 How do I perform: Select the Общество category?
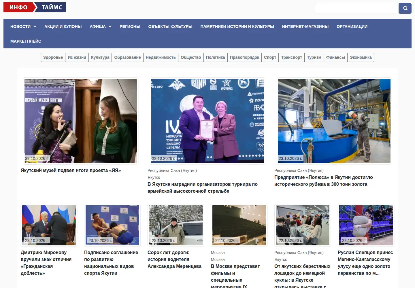point(191,57)
